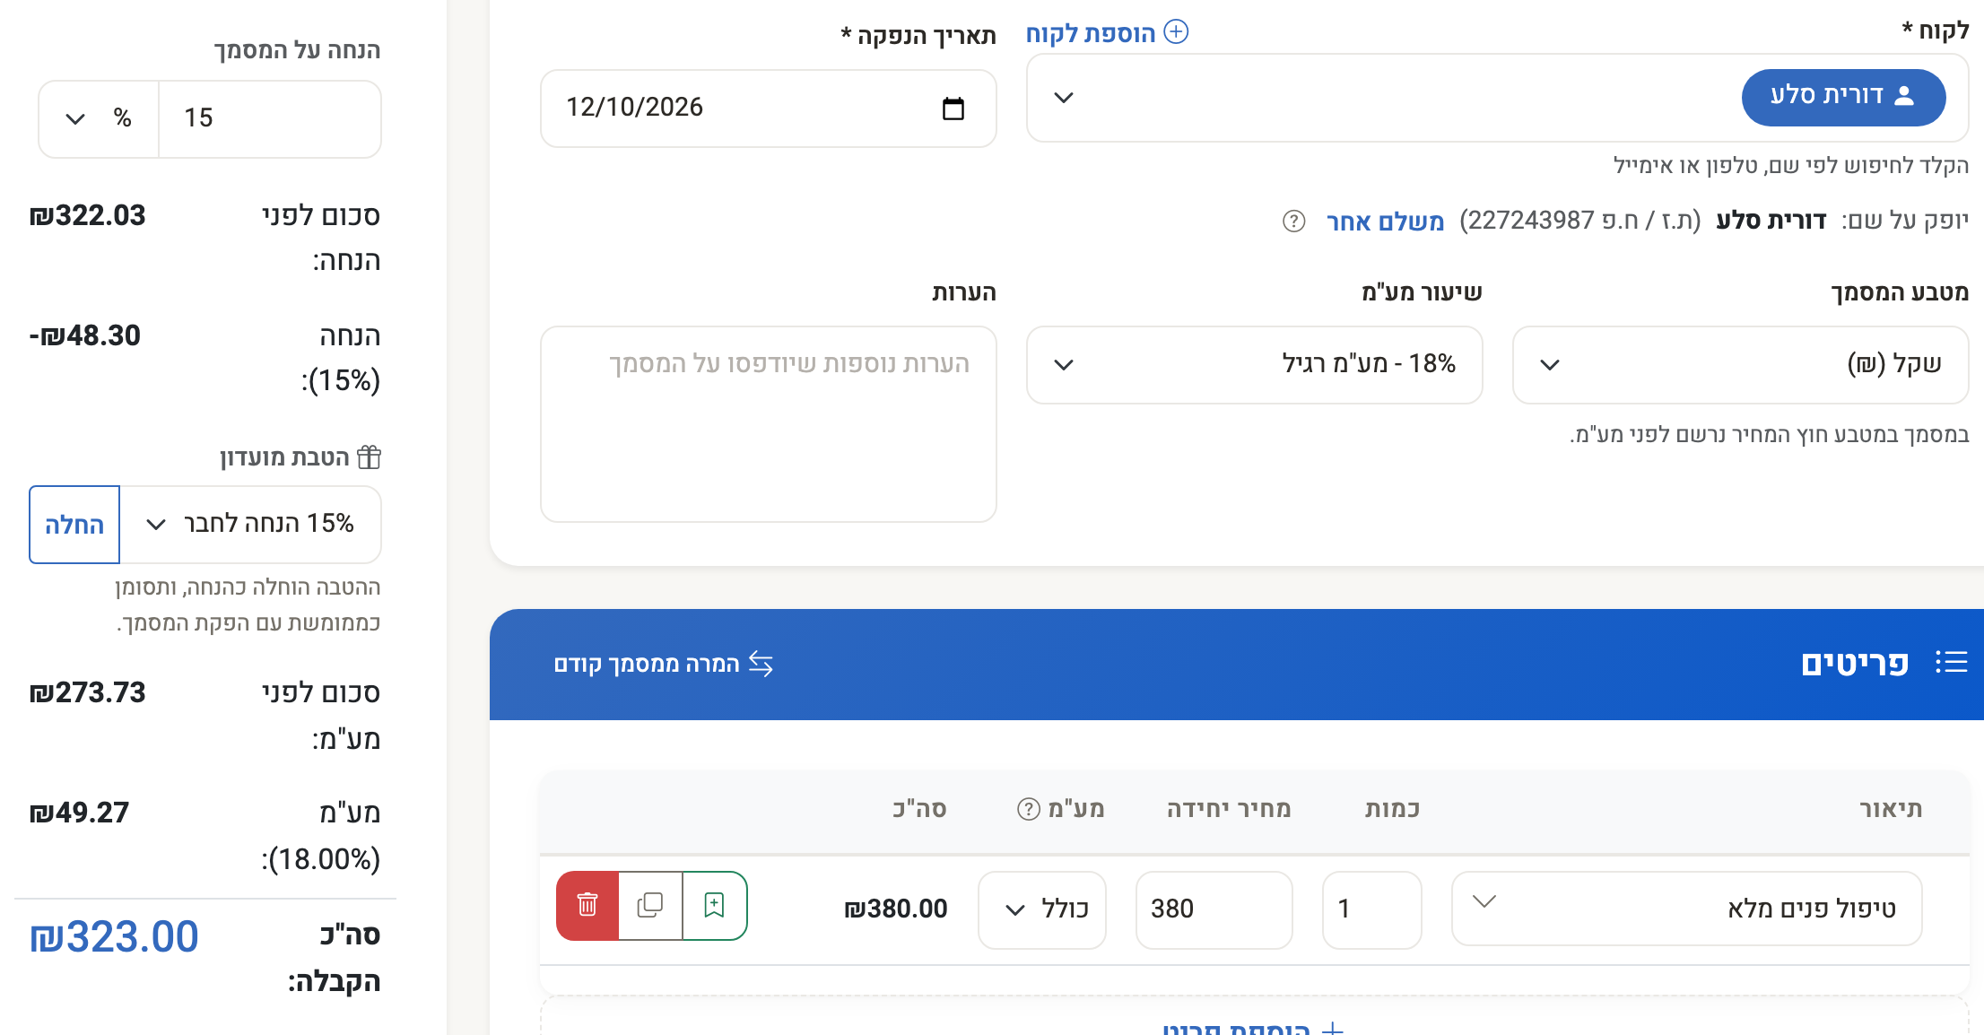The width and height of the screenshot is (1984, 1035).
Task: Click the דורית סלע customer chip
Action: tap(1843, 97)
